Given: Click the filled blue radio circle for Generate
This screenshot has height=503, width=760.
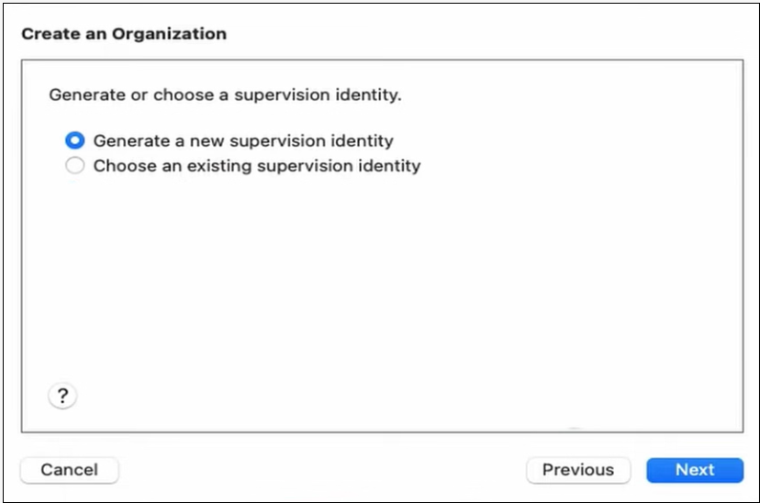Looking at the screenshot, I should [75, 140].
